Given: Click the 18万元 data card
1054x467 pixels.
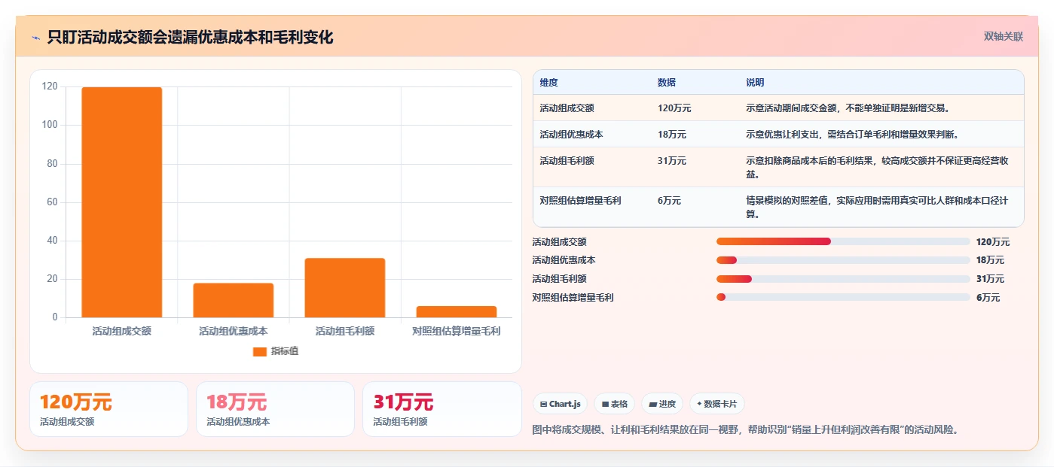Looking at the screenshot, I should coord(275,409).
